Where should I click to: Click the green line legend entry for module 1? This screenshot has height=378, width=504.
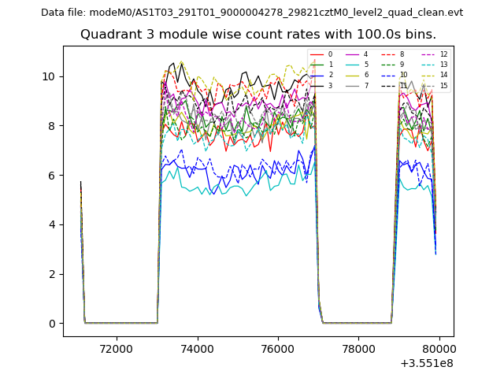[317, 65]
